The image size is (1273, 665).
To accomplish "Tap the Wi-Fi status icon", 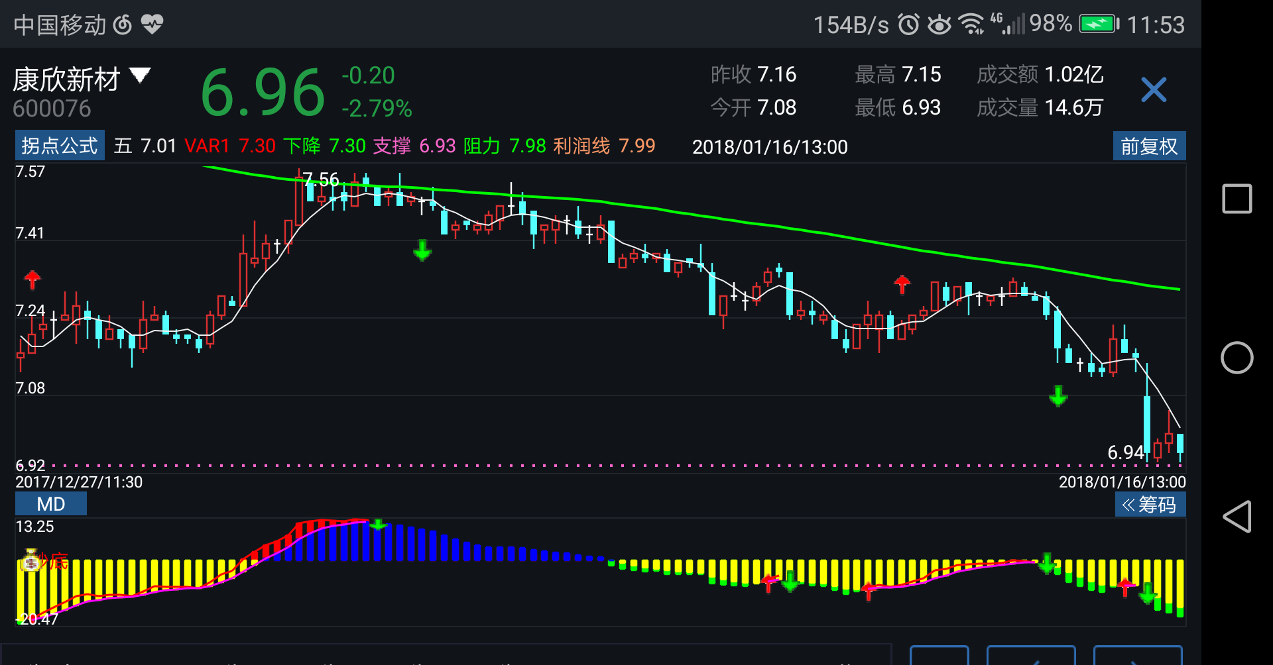I will (972, 25).
